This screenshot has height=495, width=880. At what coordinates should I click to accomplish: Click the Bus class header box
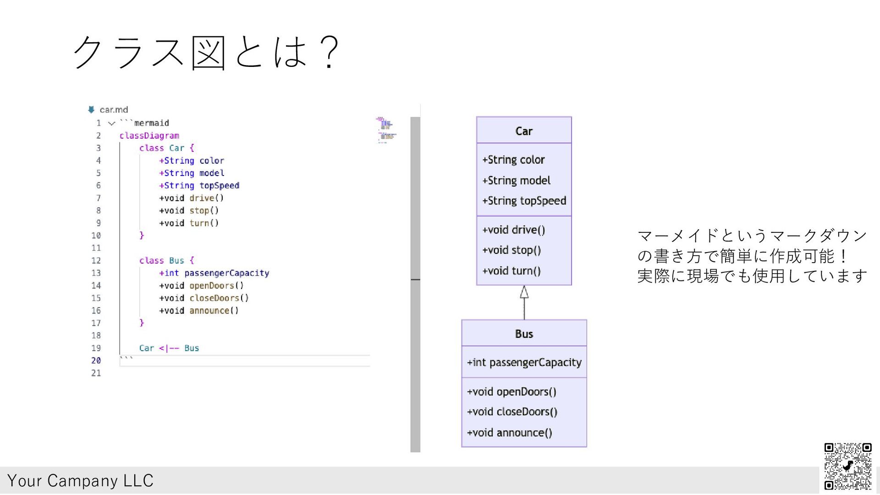(524, 334)
